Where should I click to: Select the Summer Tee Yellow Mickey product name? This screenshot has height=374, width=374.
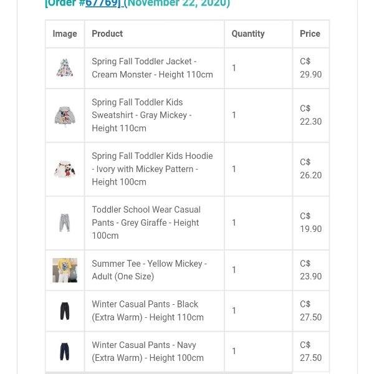[x=149, y=270]
